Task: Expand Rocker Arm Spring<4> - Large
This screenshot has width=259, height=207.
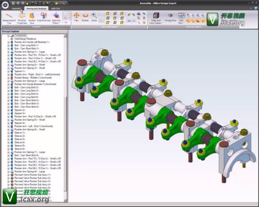Action: point(8,81)
